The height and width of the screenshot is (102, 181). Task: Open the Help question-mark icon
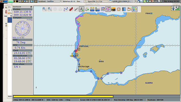click(124, 9)
